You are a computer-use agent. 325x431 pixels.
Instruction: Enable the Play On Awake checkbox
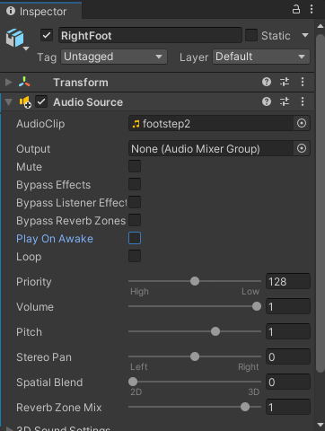click(x=135, y=238)
